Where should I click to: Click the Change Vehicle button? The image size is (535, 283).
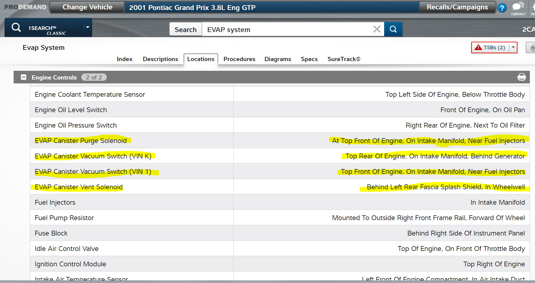[x=87, y=7]
